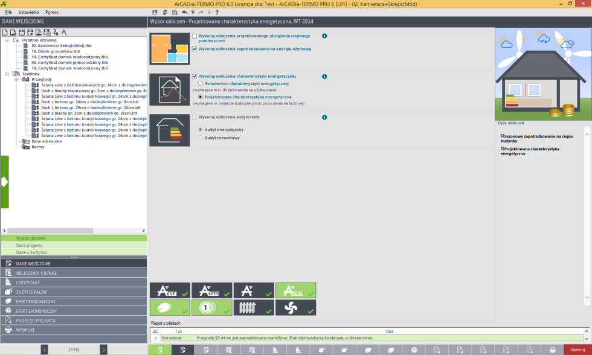This screenshot has height=355, width=592.
Task: Select the ArCADia-TERMO STD module tile
Action: click(x=212, y=290)
